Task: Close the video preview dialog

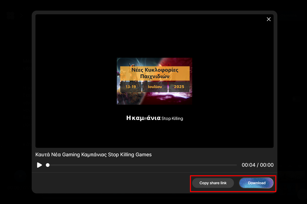Action: tap(269, 19)
